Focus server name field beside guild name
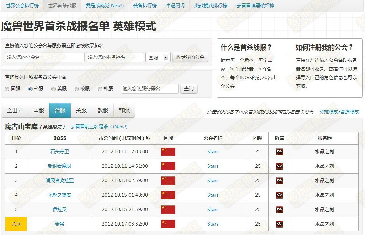The image size is (365, 235). (115, 57)
